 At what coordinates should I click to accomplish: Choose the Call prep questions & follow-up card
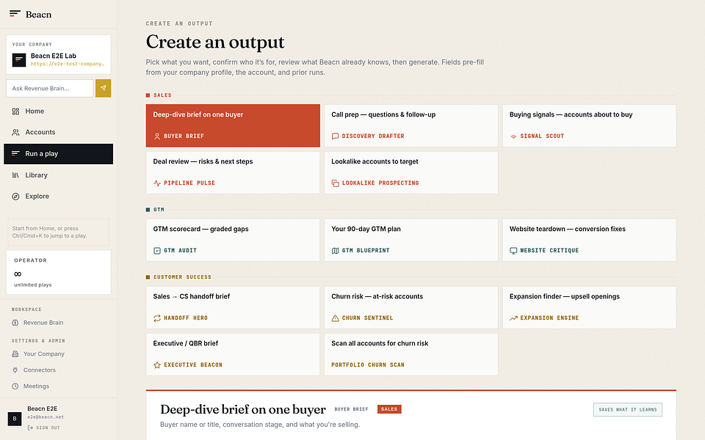(x=411, y=125)
